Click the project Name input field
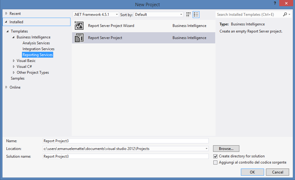The height and width of the screenshot is (180, 295). tap(126, 141)
